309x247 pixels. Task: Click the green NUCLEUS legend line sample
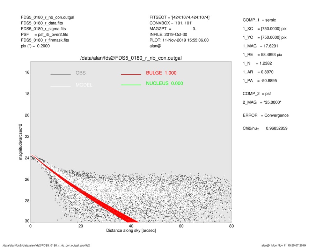(x=131, y=85)
